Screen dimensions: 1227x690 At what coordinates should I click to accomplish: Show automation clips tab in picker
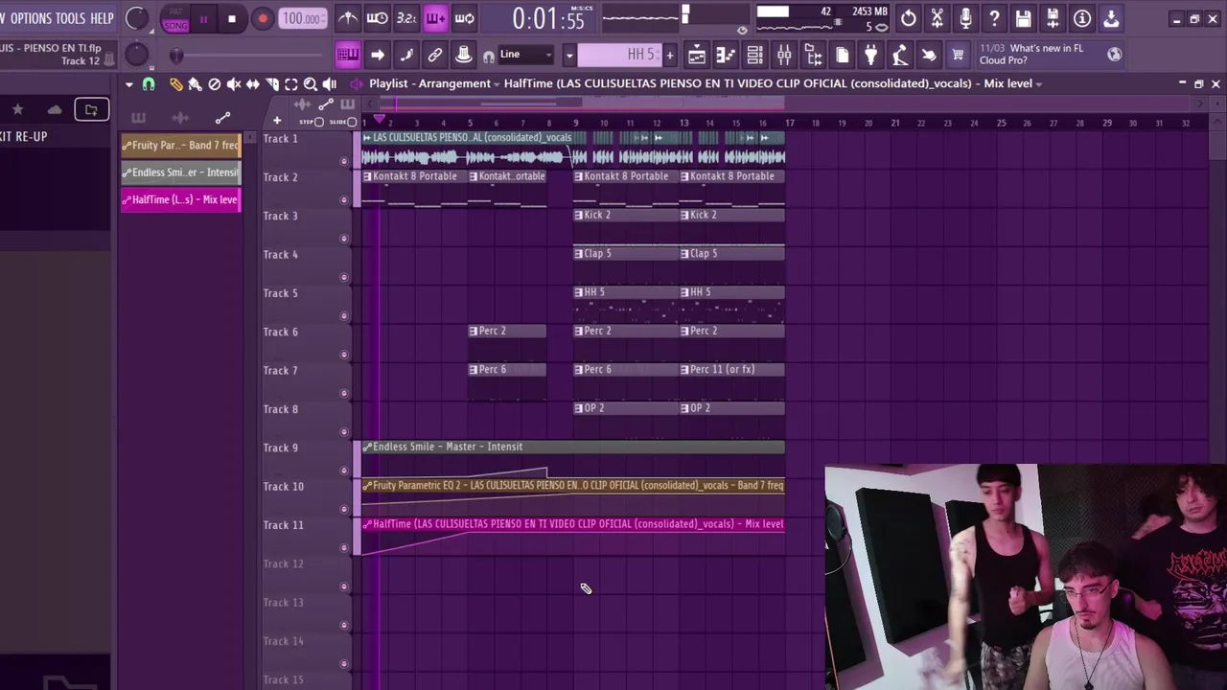222,118
